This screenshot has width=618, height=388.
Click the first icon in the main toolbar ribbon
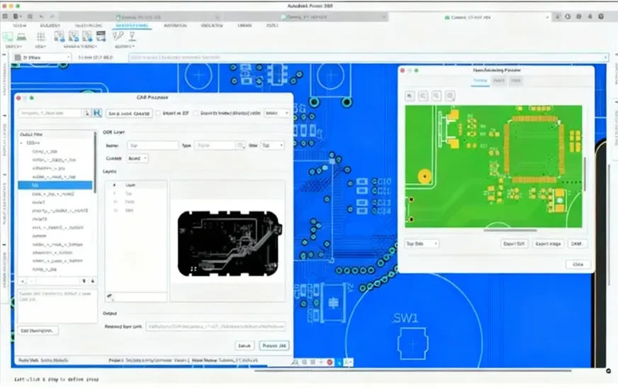pyautogui.click(x=9, y=36)
